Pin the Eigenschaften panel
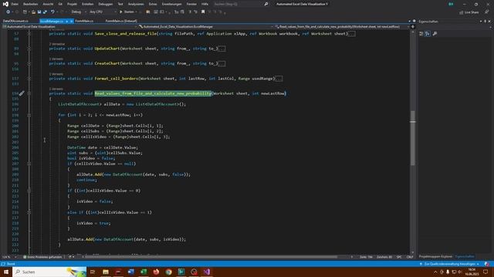Image resolution: width=494 pixels, height=277 pixels. point(486,22)
